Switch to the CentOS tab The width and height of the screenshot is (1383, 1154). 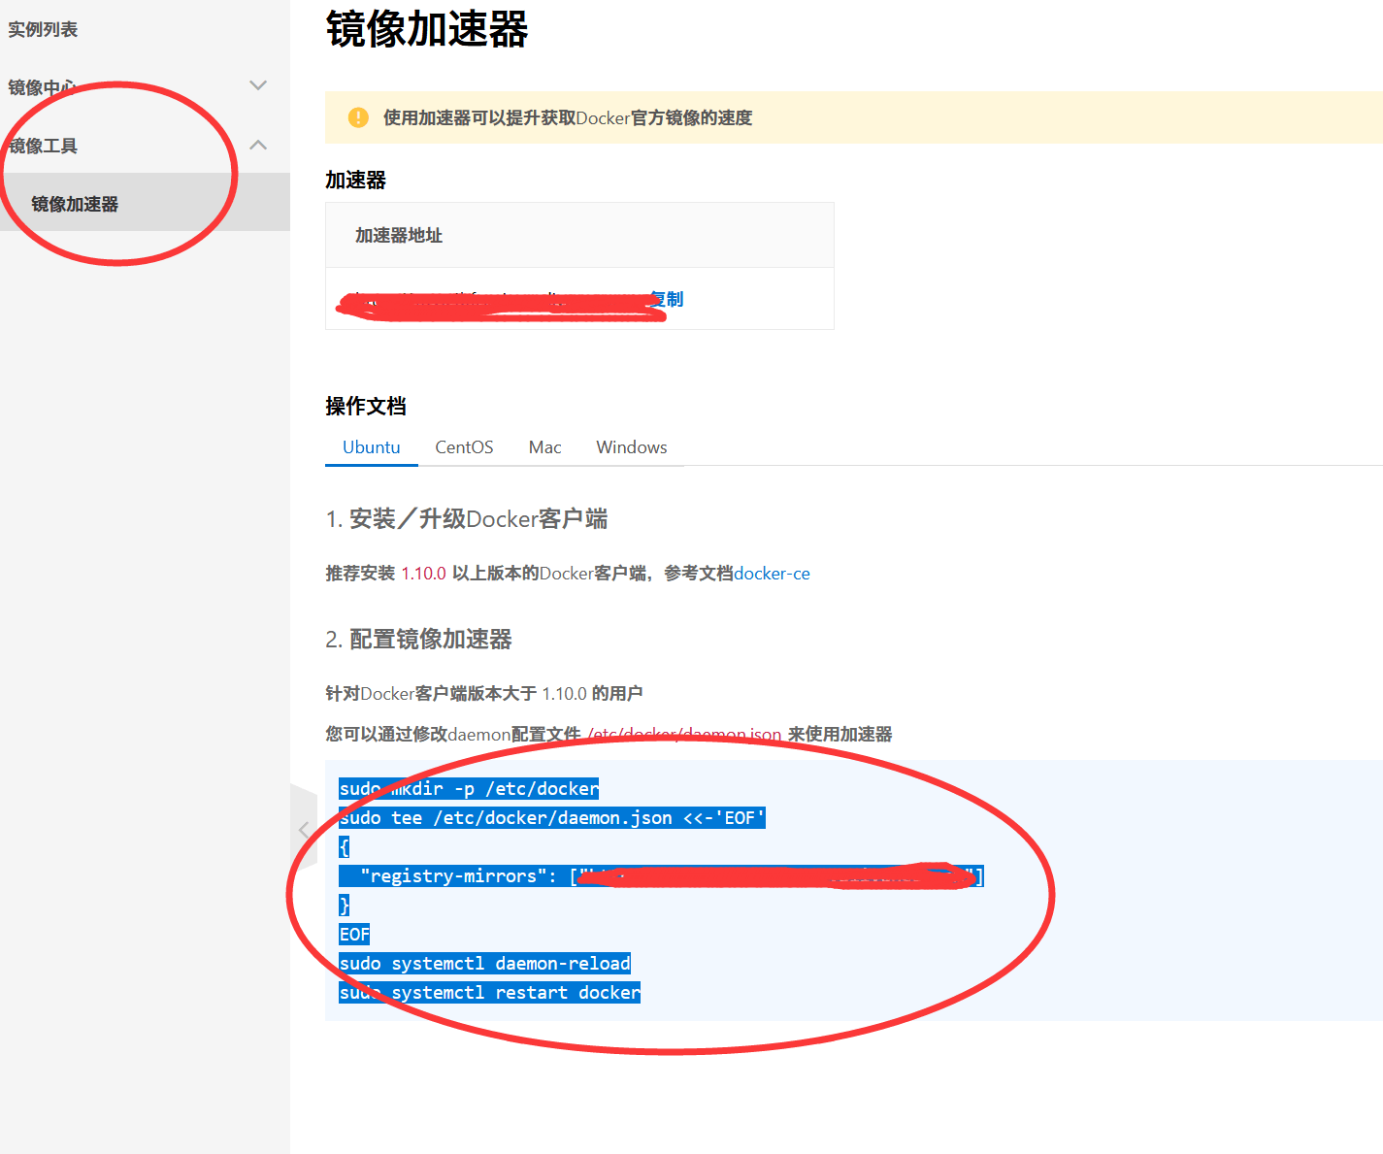pos(464,446)
